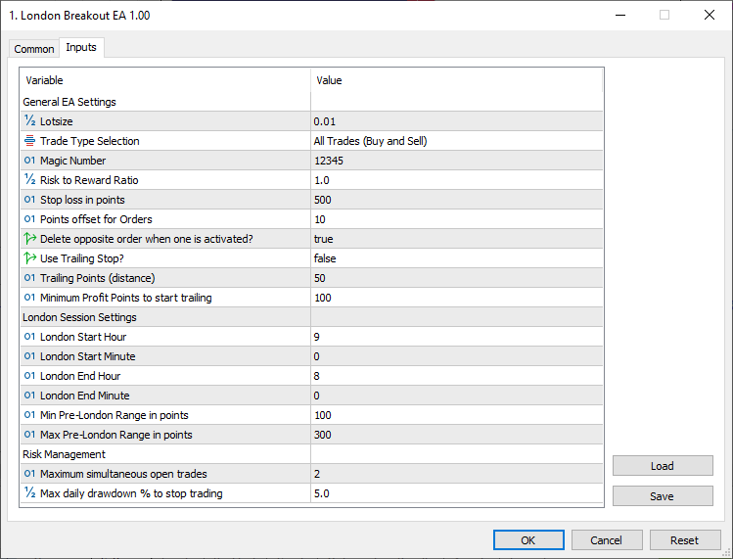Select the Lotsize variable label

57,121
